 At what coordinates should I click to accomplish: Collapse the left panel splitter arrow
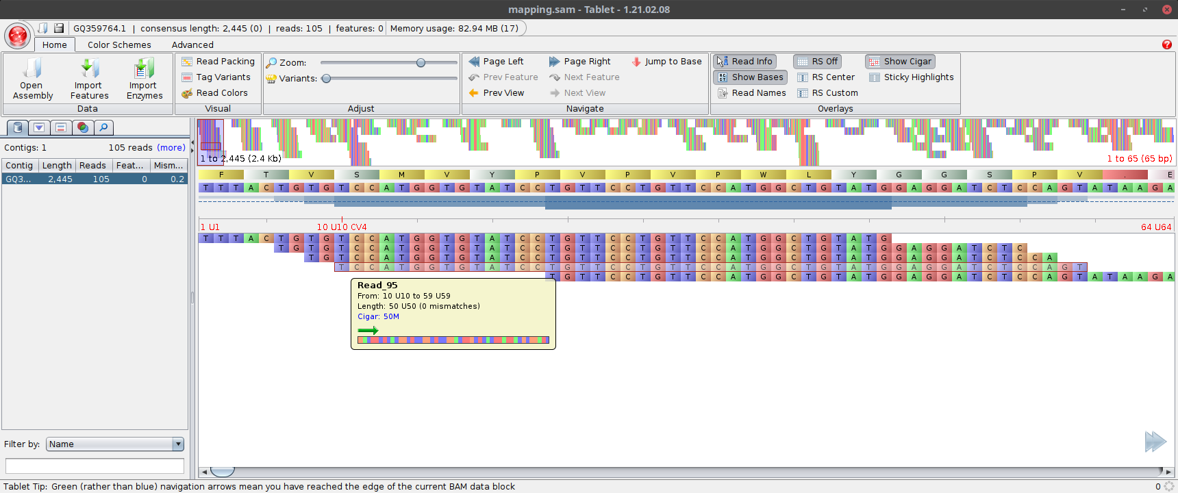coord(192,142)
